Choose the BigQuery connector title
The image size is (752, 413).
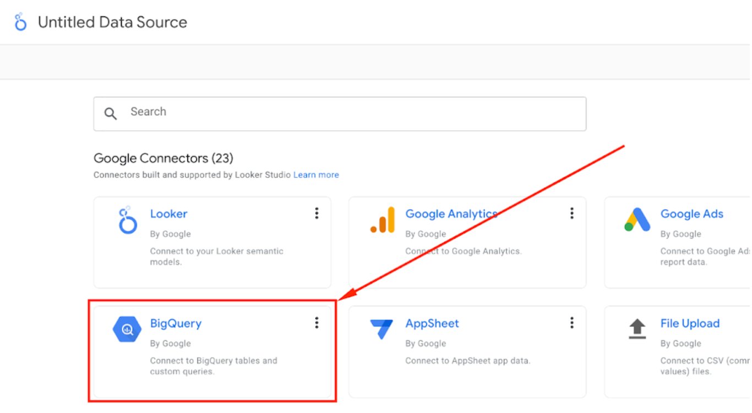pos(176,324)
